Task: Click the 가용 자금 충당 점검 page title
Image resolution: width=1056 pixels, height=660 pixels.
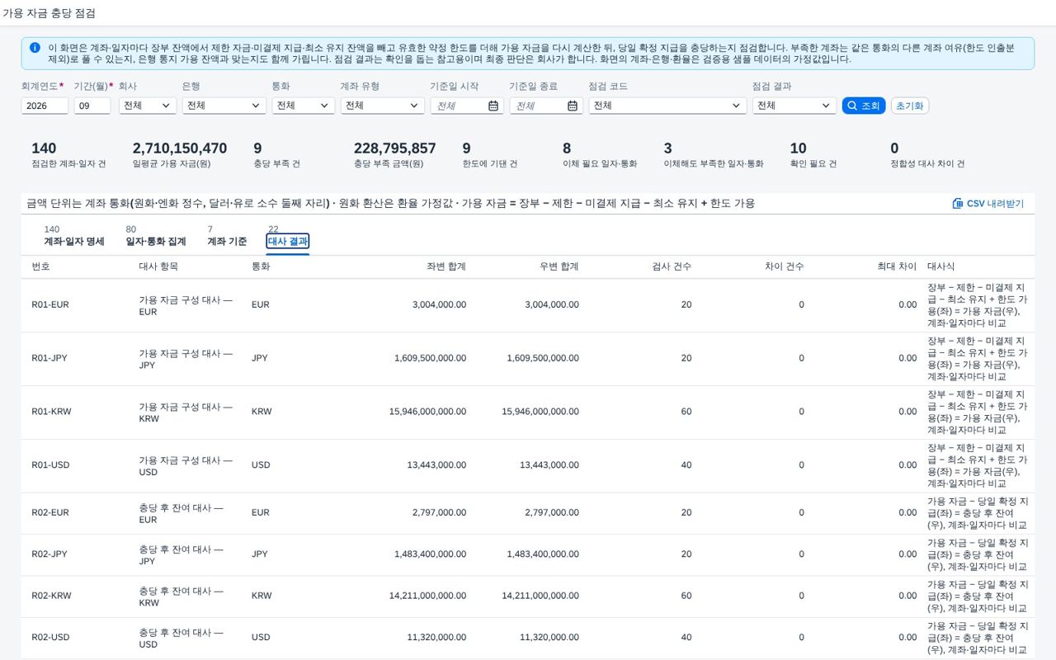Action: click(49, 13)
